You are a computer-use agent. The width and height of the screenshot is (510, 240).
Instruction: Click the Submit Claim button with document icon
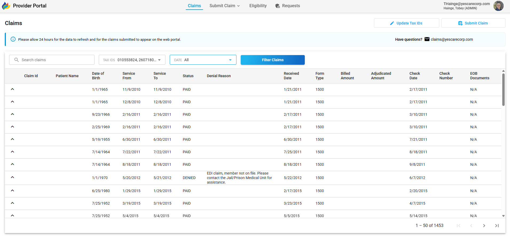pyautogui.click(x=473, y=23)
